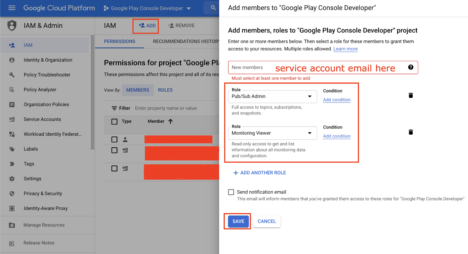Open the Google Play Console Developer project selector

147,8
